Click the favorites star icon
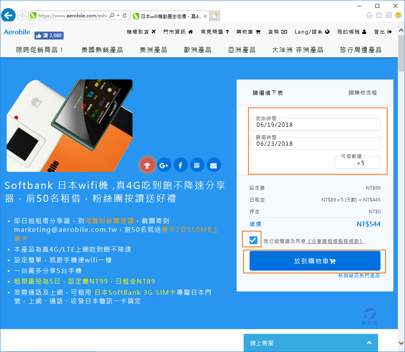This screenshot has width=405, height=352. click(379, 15)
